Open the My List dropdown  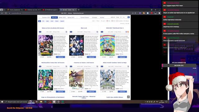point(103,21)
